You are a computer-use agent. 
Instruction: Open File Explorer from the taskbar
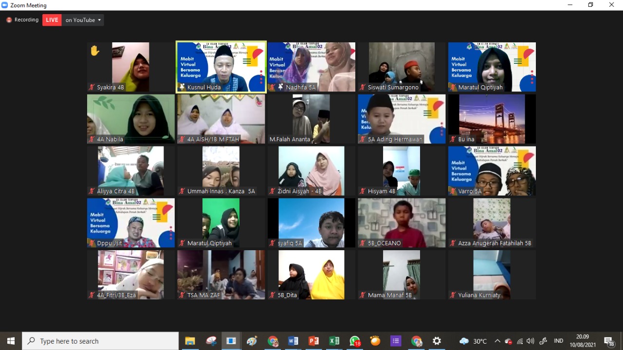(190, 341)
